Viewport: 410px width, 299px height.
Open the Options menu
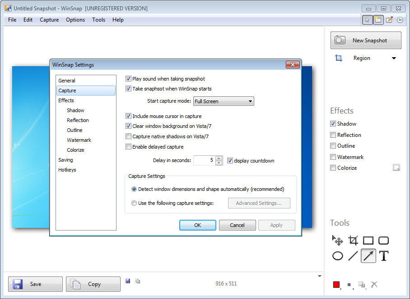click(75, 20)
